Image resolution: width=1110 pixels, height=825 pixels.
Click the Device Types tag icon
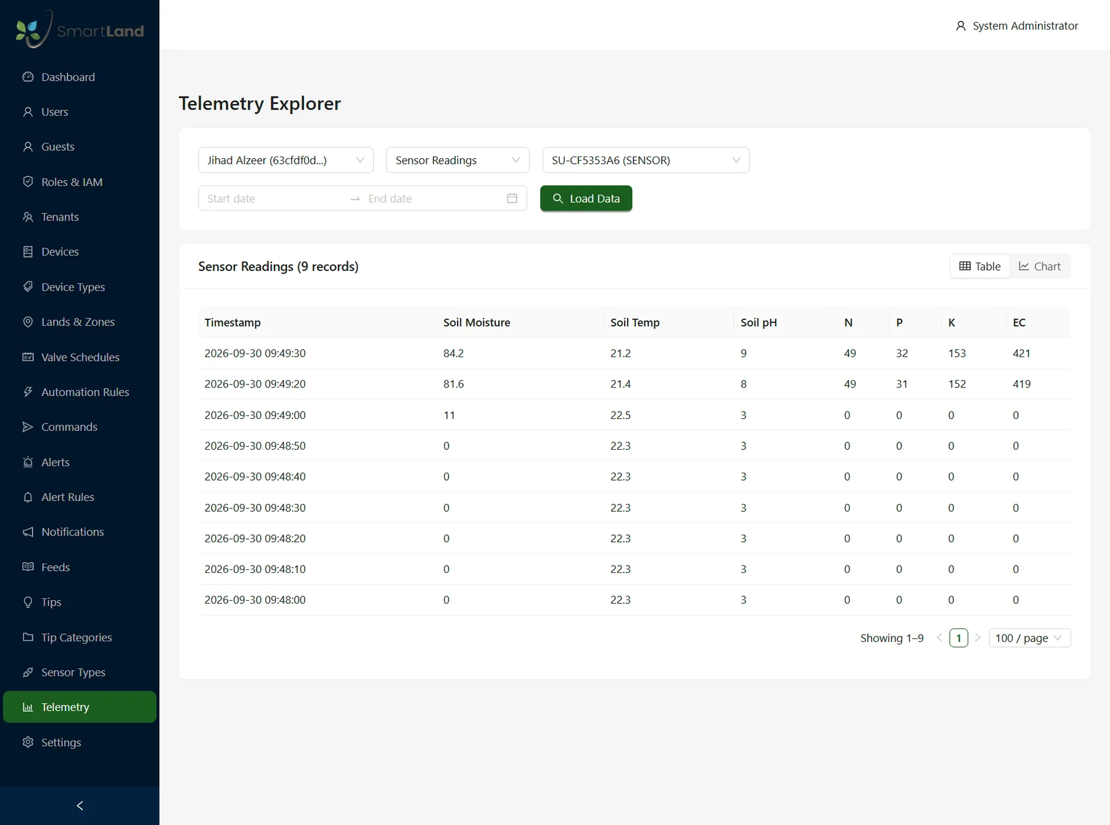tap(28, 287)
